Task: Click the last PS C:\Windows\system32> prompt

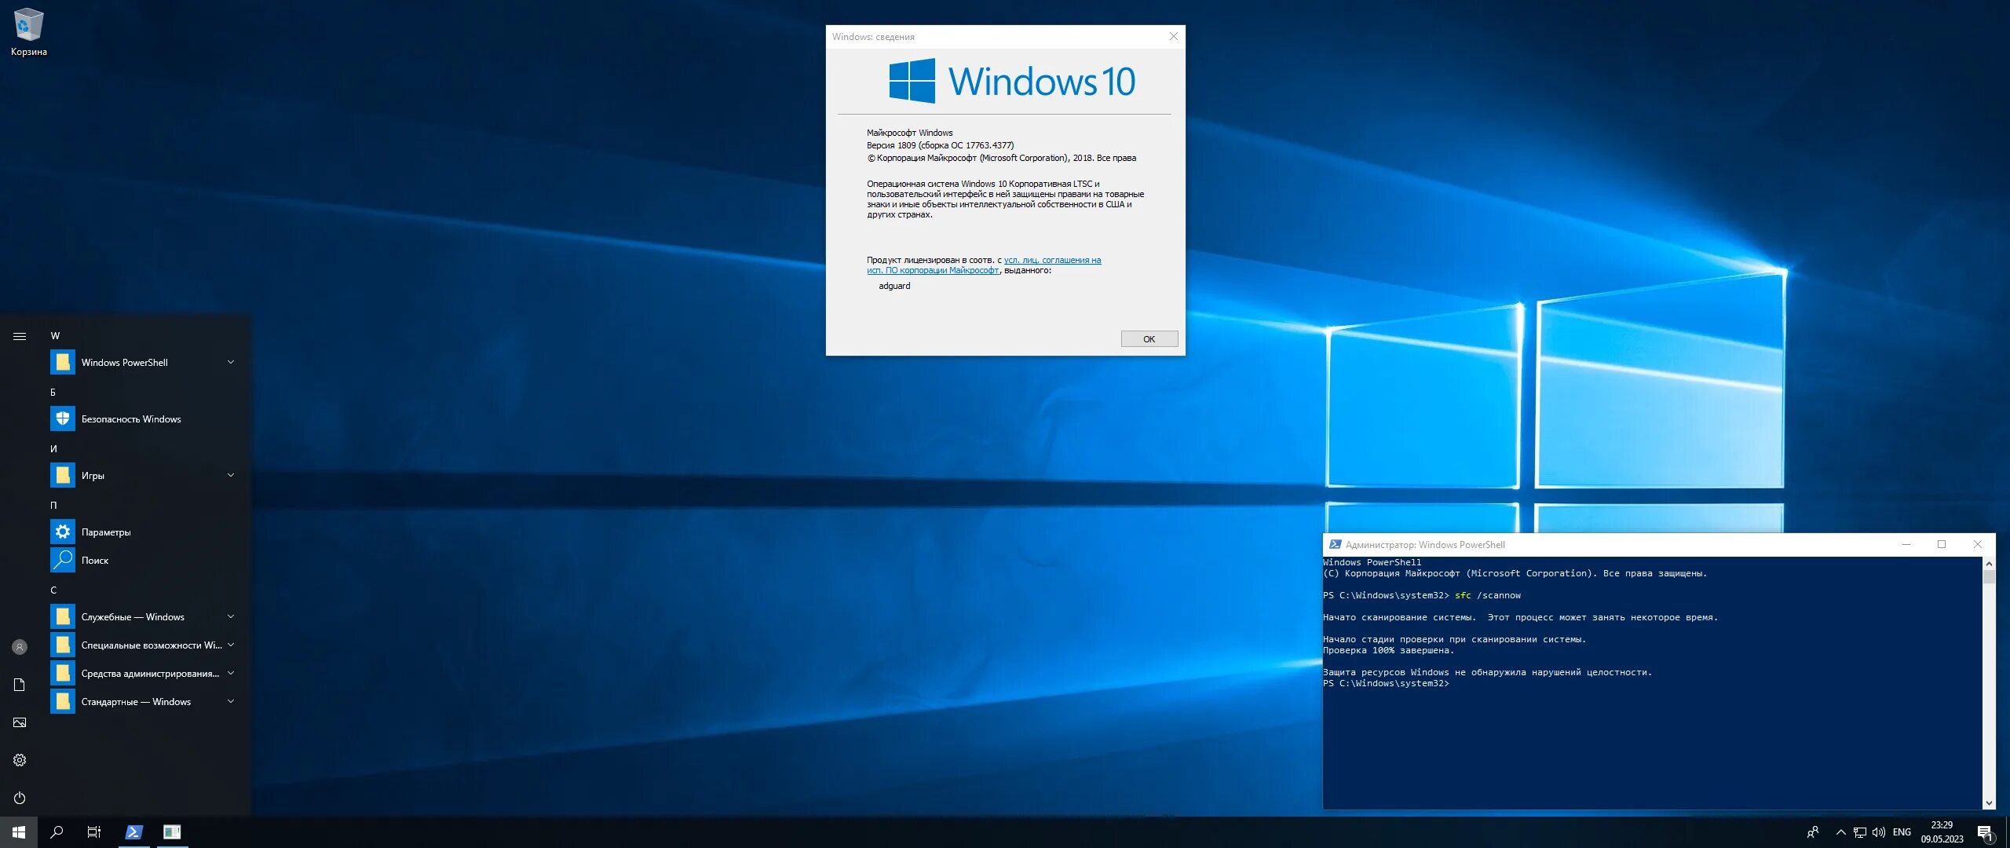Action: pos(1386,683)
